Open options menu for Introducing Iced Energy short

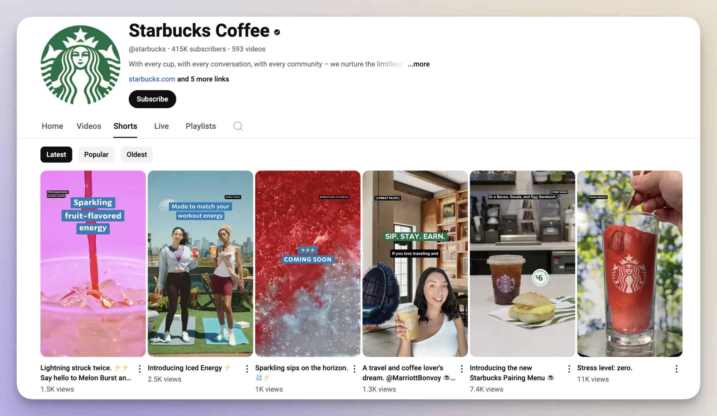point(247,368)
